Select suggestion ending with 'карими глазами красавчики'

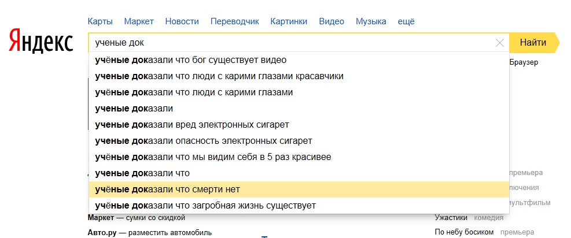click(299, 76)
